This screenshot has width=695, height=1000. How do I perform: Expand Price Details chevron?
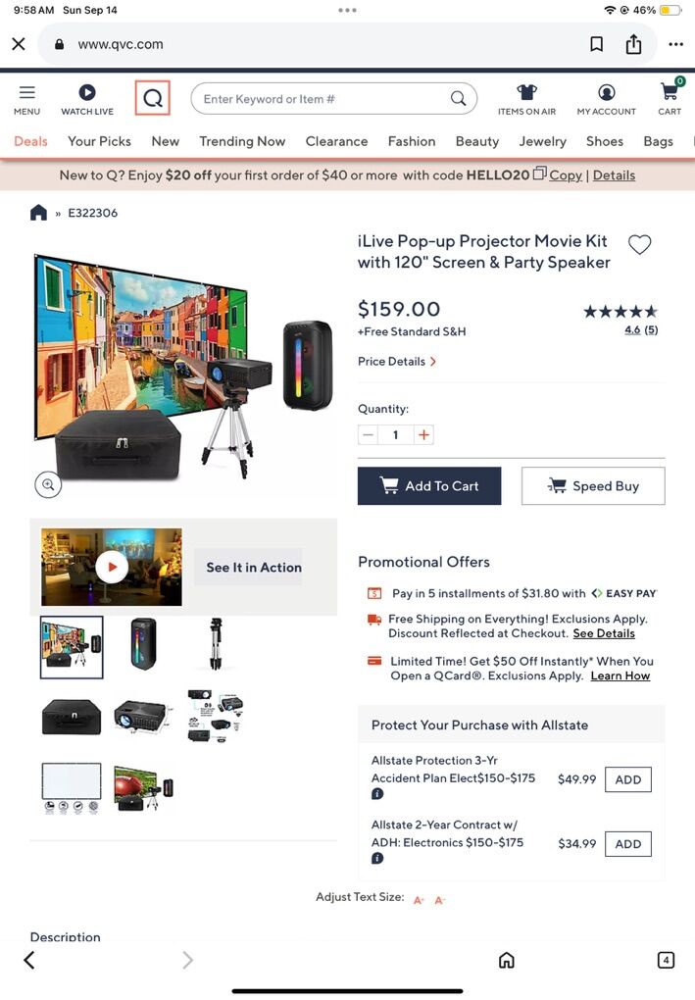coord(433,362)
